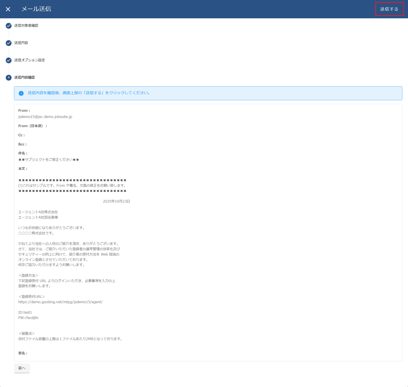Expand the 送信オプション設定 step
This screenshot has width=408, height=387.
pos(29,60)
